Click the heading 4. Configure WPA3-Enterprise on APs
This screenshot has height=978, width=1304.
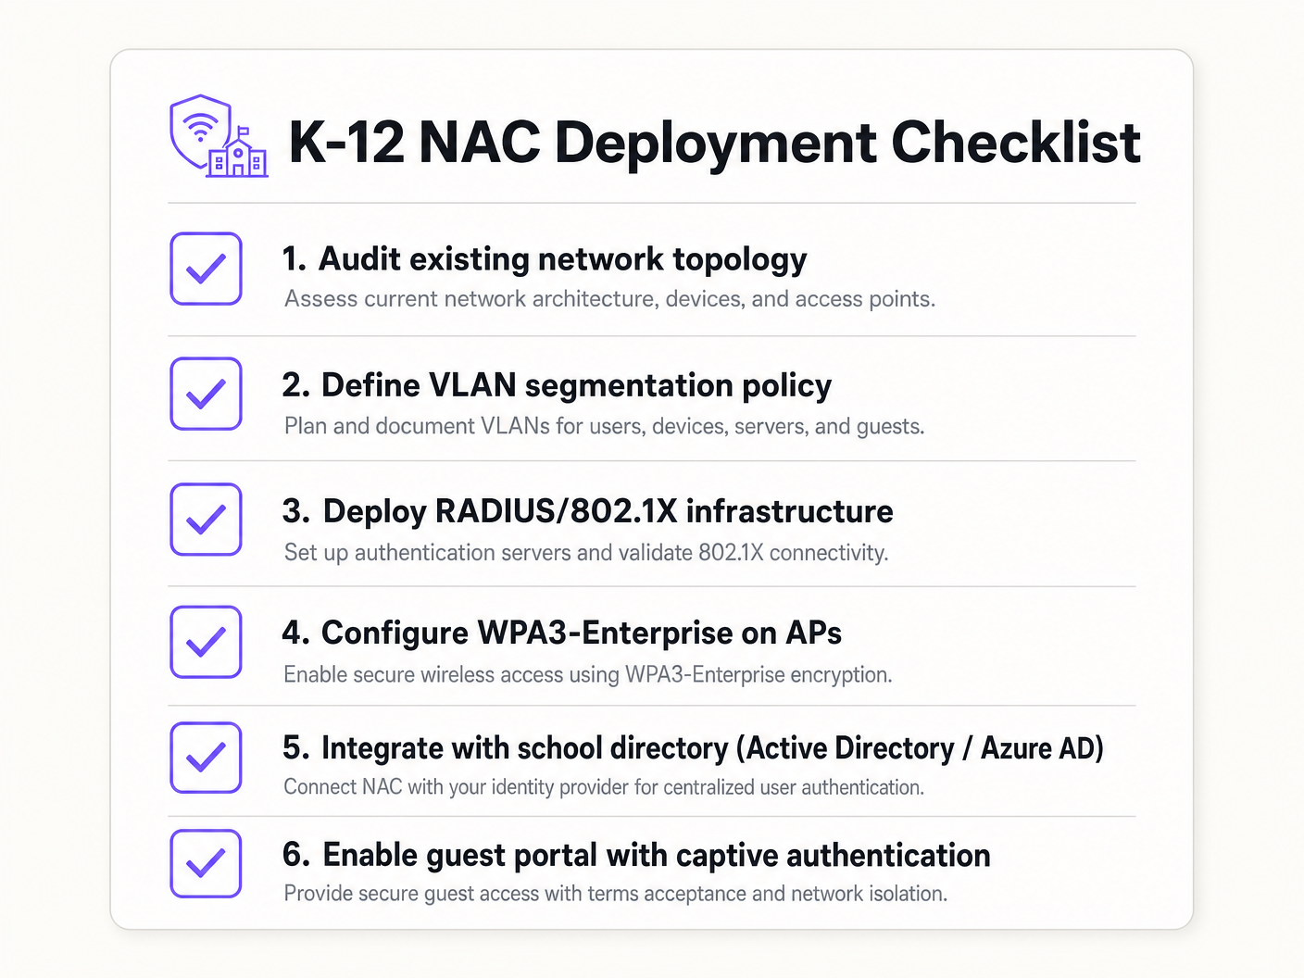click(x=562, y=633)
